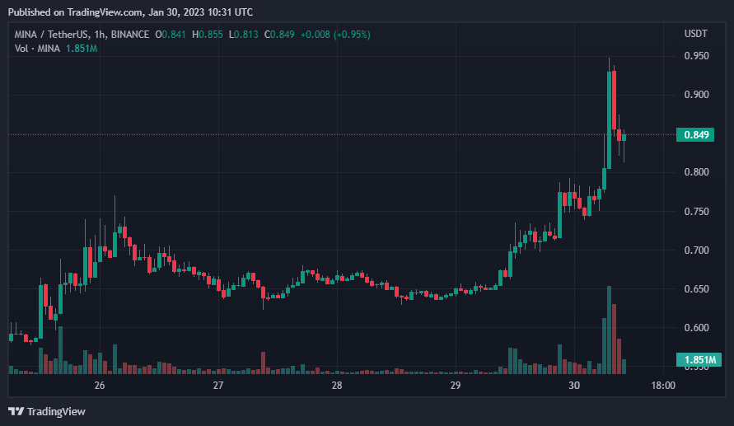
Task: Click the high value H0.855
Action: pyautogui.click(x=208, y=35)
